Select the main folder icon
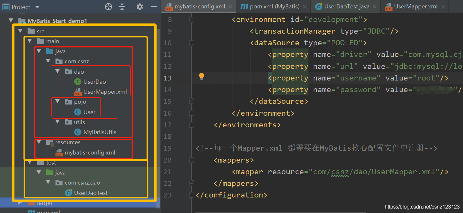Viewport: 463px width, 213px height. [x=40, y=41]
